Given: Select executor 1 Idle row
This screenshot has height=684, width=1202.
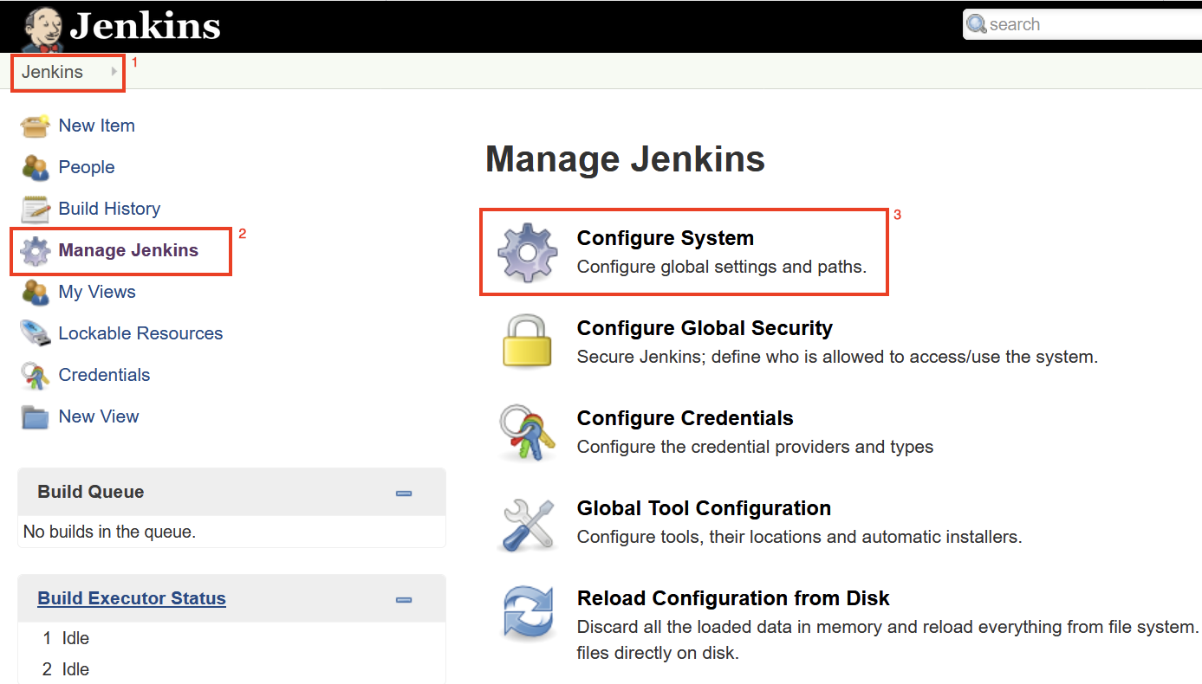Looking at the screenshot, I should click(67, 638).
